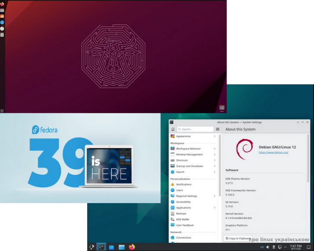Launch Dolphin file manager from taskbar

tap(122, 247)
